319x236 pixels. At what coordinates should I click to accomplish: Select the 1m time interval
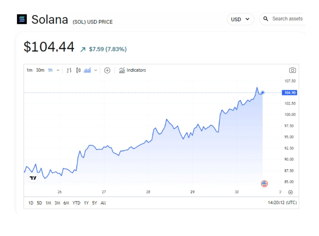pyautogui.click(x=30, y=70)
